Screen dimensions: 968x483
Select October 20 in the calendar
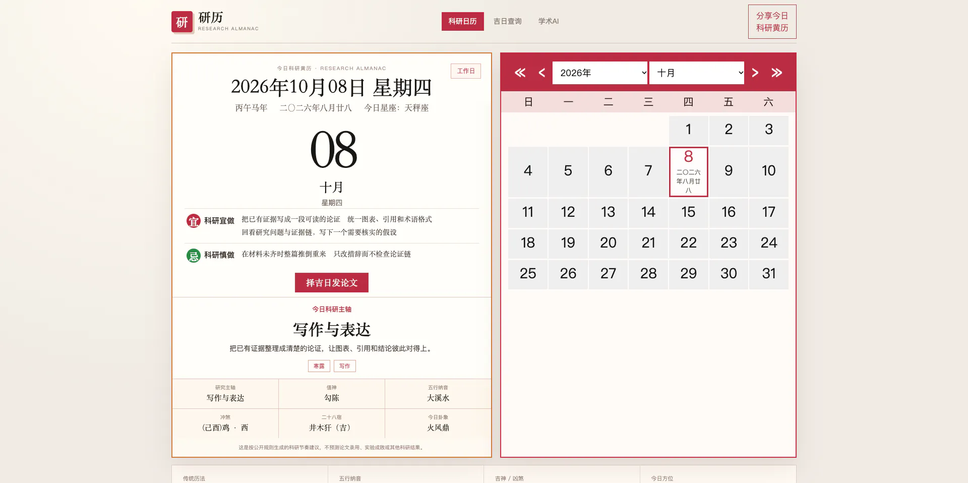609,243
